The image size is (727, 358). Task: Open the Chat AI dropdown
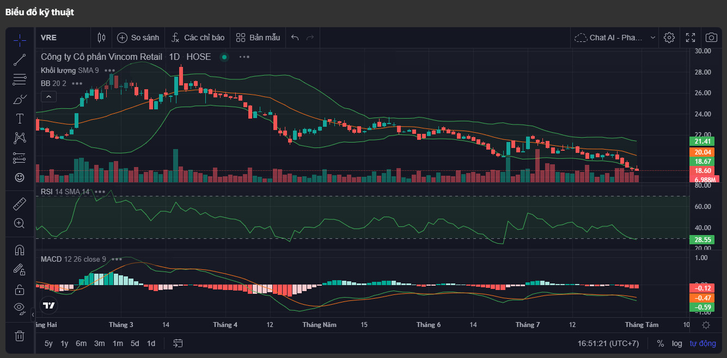pos(615,38)
